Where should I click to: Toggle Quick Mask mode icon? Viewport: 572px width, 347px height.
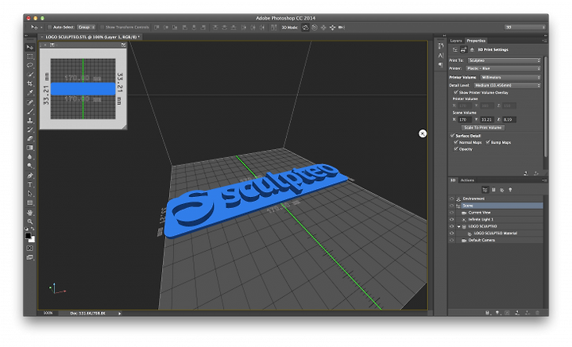pos(30,249)
